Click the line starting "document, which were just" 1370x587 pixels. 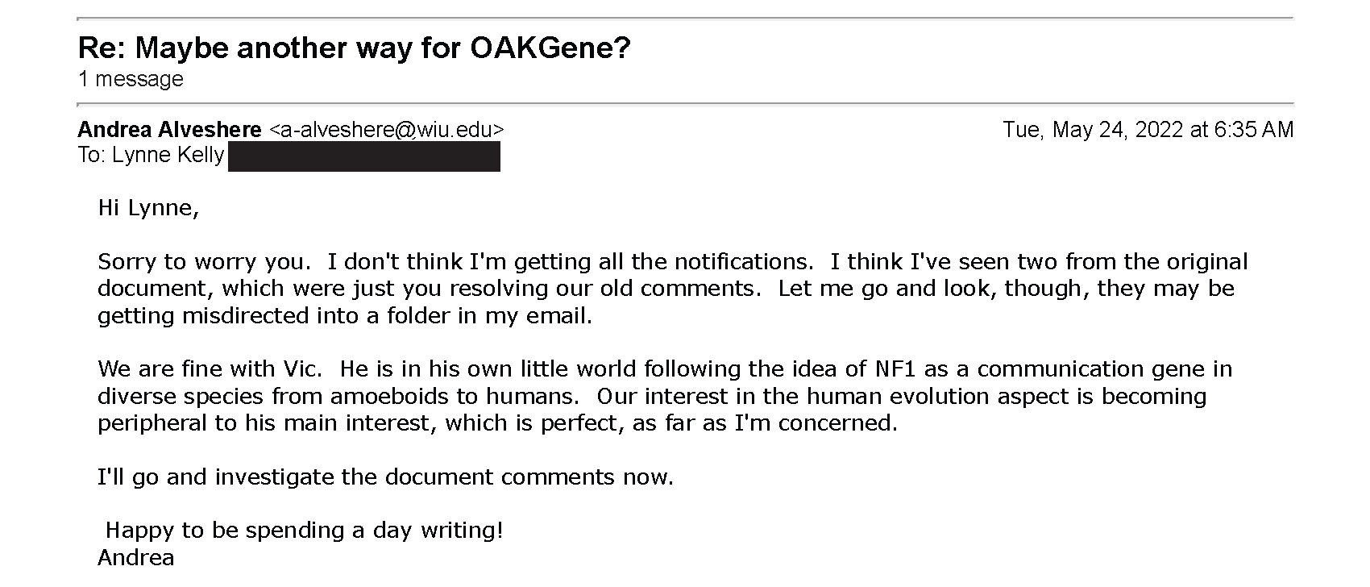coord(666,289)
